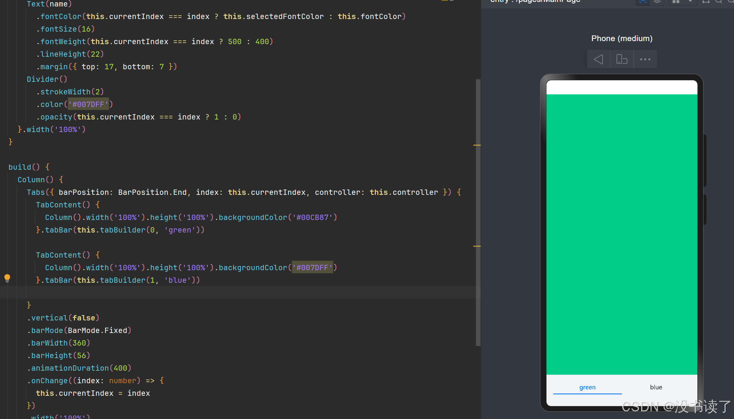Toggle the blue inspector icon in previewer toolbar
The image size is (734, 419).
click(x=643, y=2)
